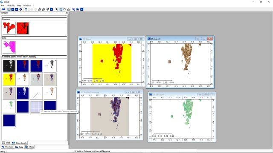
Task: Click the '06. Aspect' window title text
Action: 156,39
